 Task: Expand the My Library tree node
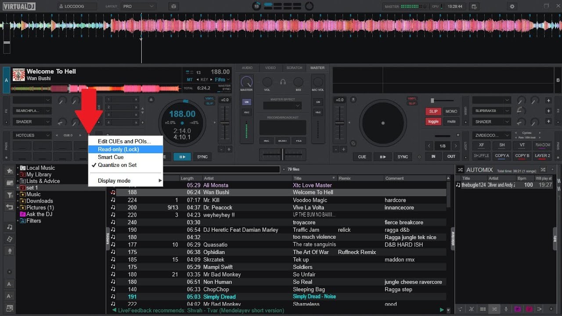point(18,174)
